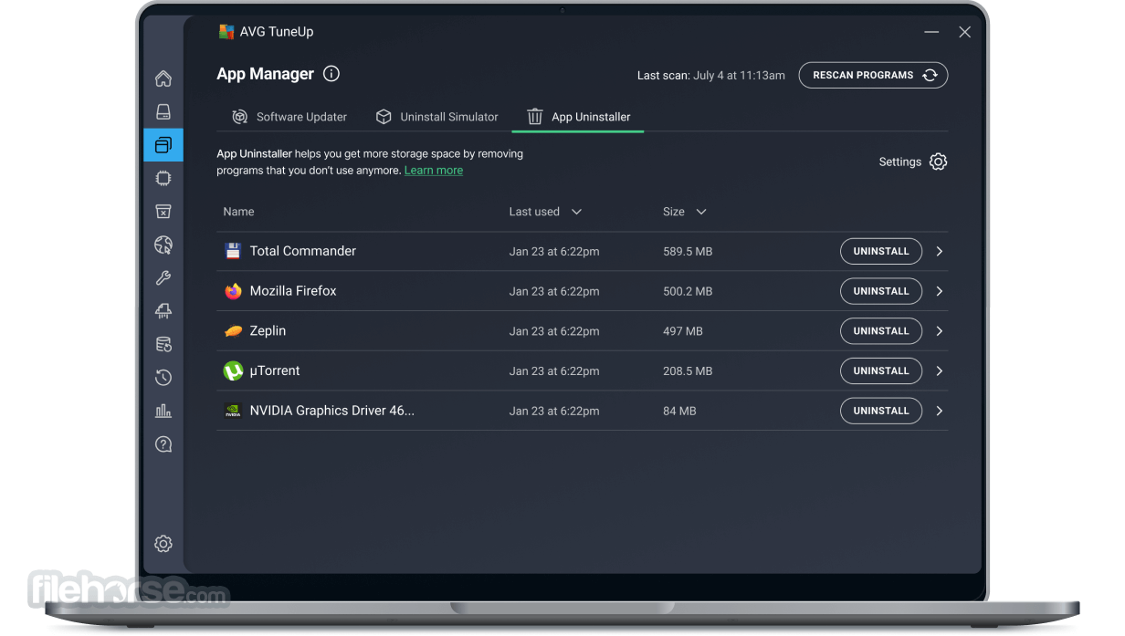Switch to the Uninstall Simulator tab
Image resolution: width=1125 pixels, height=636 pixels.
click(437, 117)
